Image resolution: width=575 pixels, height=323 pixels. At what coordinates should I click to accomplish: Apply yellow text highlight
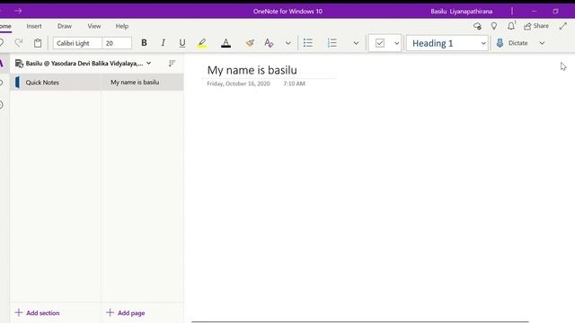(x=201, y=43)
